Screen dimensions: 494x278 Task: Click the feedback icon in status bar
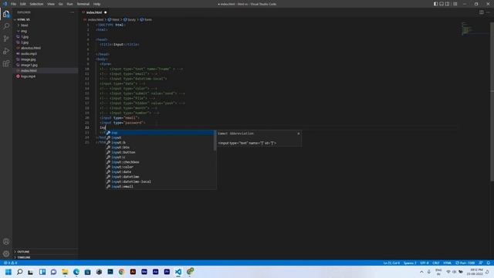pyautogui.click(x=481, y=263)
